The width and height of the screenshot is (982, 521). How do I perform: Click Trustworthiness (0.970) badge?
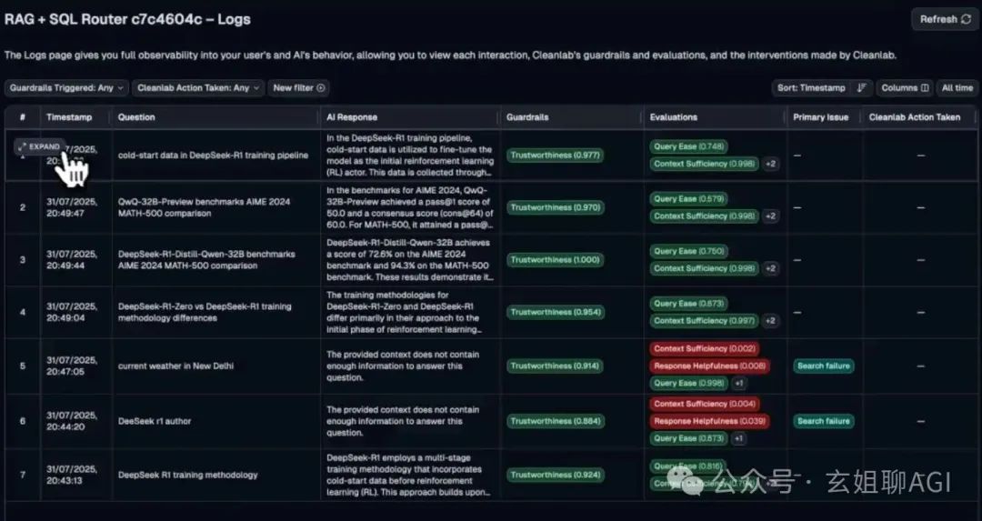tap(555, 207)
